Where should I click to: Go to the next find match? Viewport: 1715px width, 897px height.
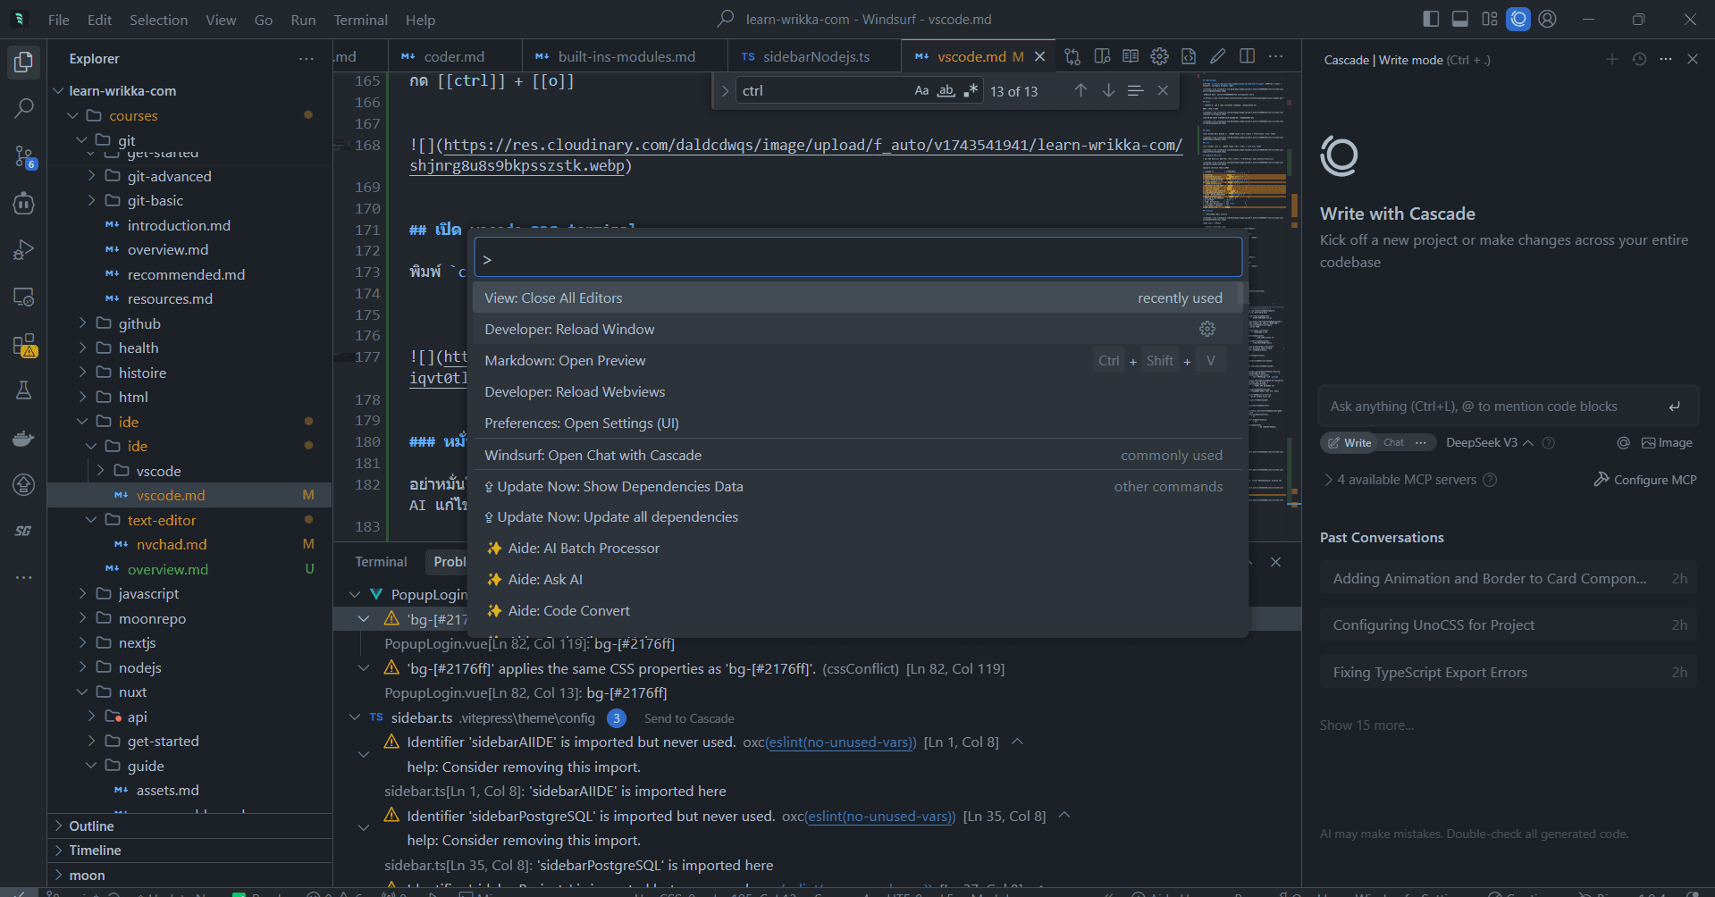(x=1108, y=90)
